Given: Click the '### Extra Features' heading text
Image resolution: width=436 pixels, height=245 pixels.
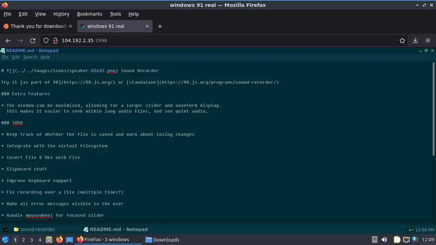Looking at the screenshot, I should 26,94.
